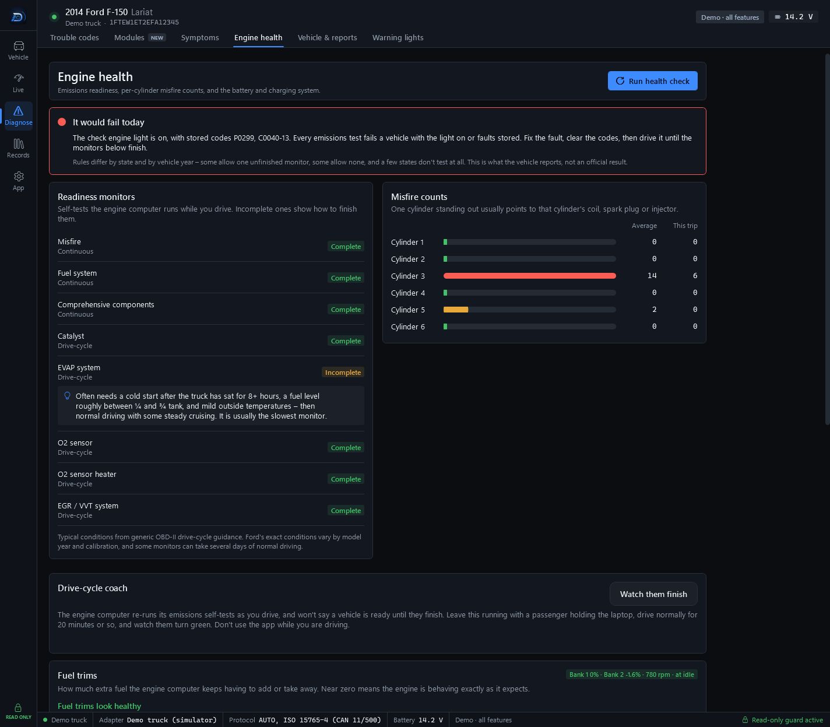The image size is (830, 727).
Task: Click the NEW badge on Modules tab
Action: pyautogui.click(x=157, y=37)
